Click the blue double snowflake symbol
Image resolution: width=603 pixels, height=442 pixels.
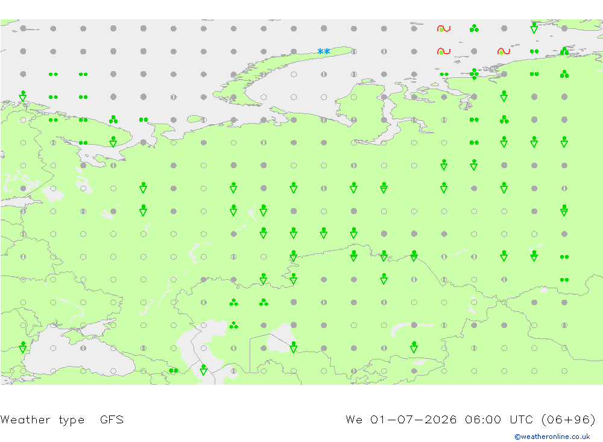tap(324, 51)
